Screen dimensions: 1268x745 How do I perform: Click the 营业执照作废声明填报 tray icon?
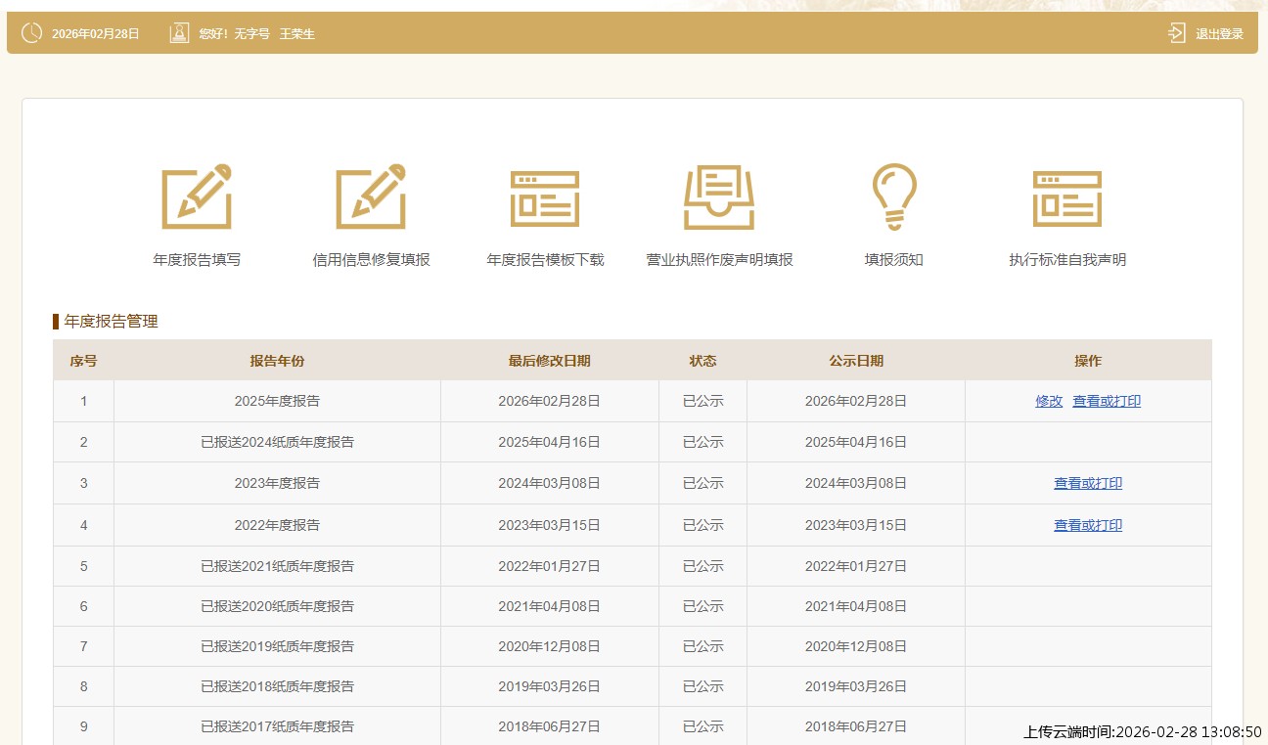point(719,197)
